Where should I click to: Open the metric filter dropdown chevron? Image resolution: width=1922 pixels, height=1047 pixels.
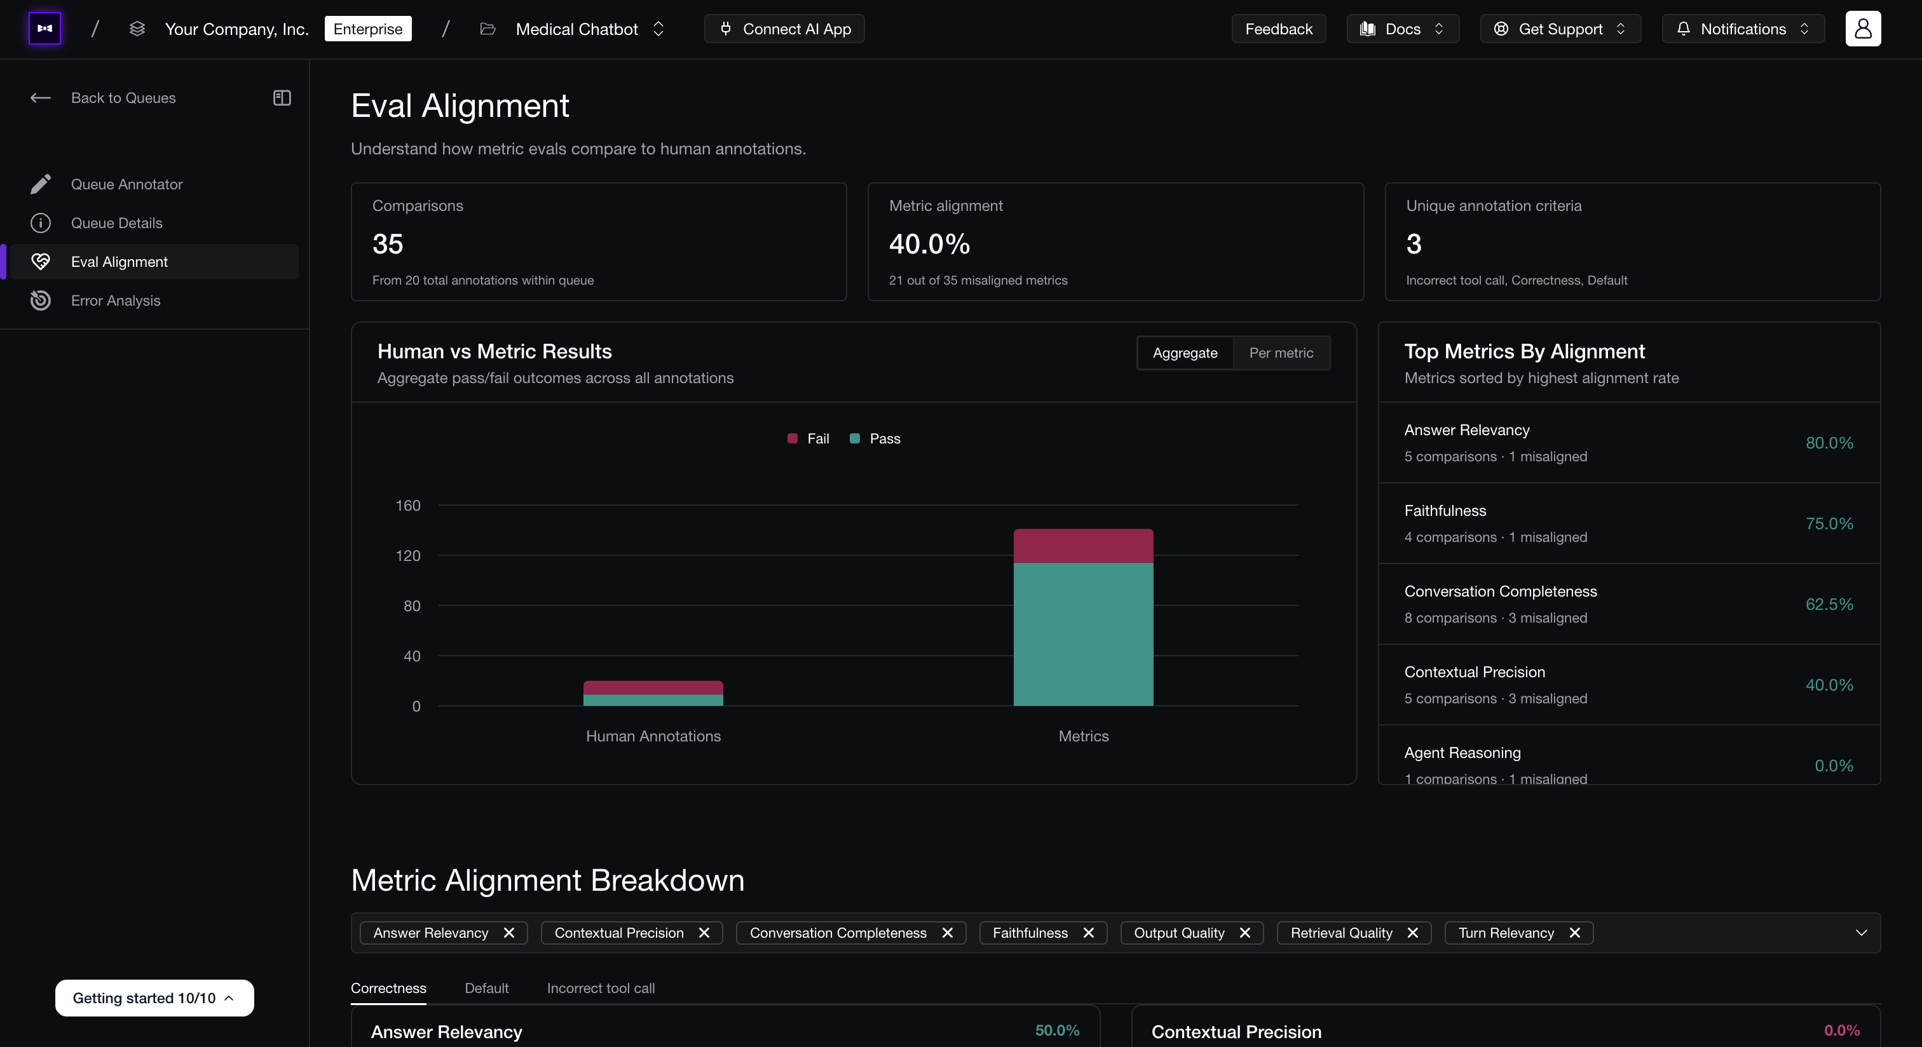(1862, 933)
